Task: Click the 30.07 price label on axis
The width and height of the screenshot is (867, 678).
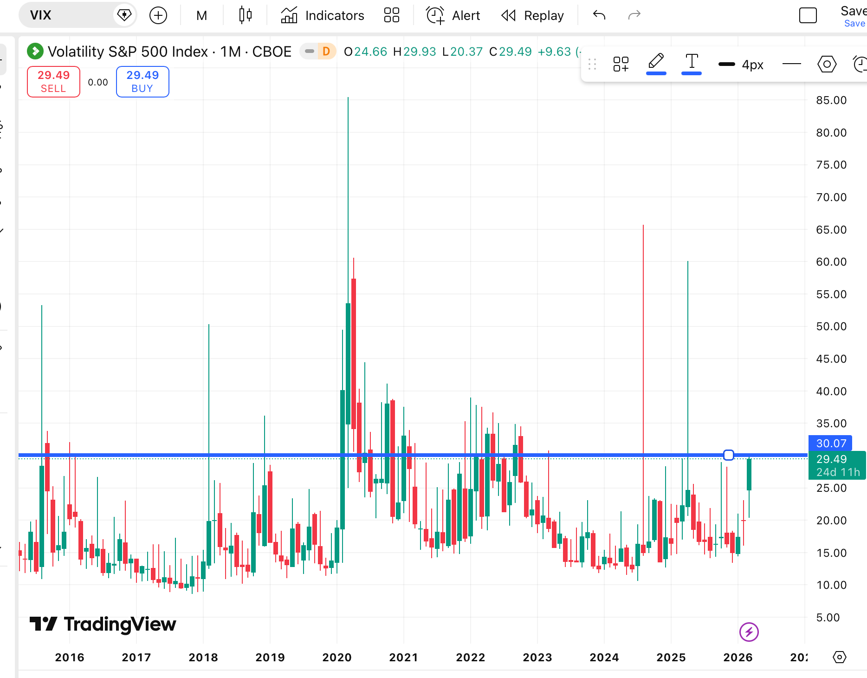Action: tap(831, 443)
